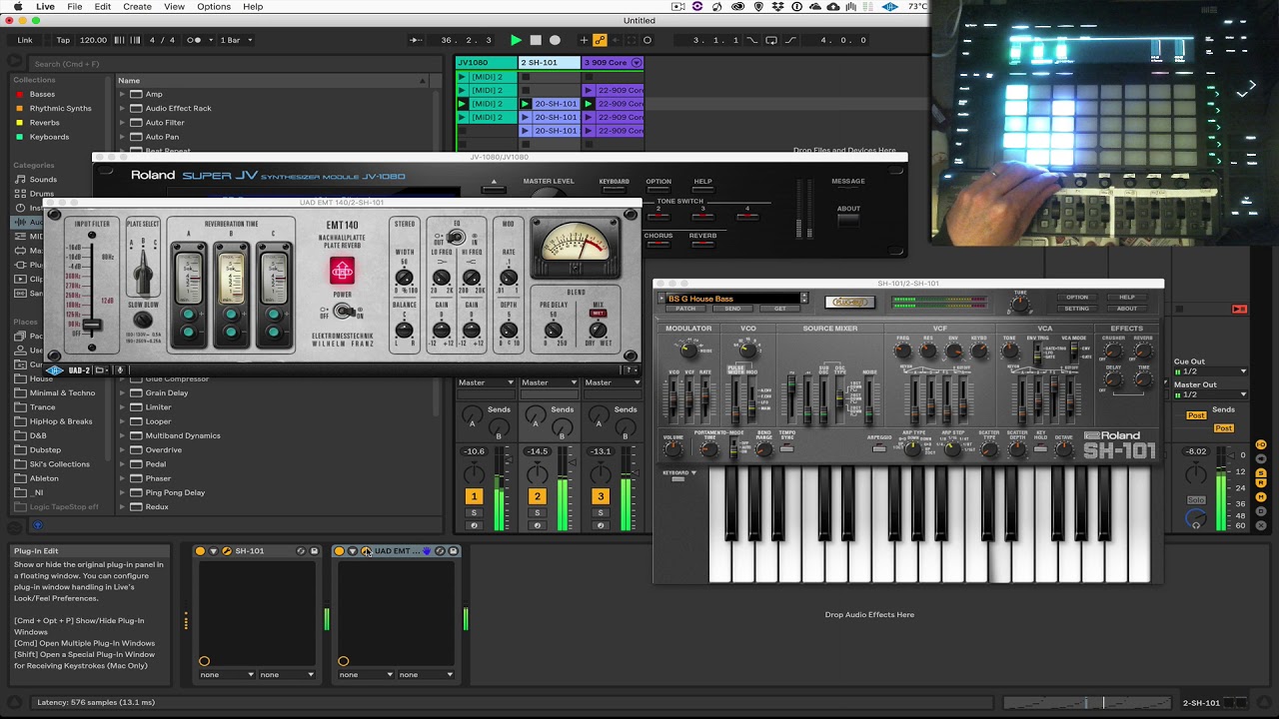Solo track 1 with its S button
1279x719 pixels.
pyautogui.click(x=474, y=513)
